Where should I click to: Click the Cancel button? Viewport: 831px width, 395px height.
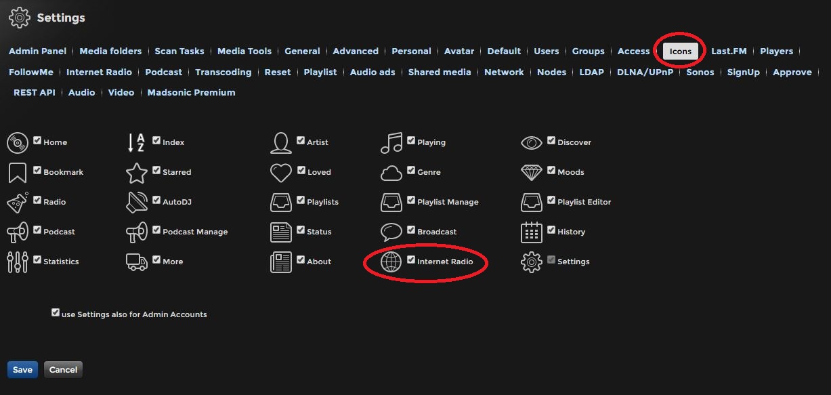pos(63,369)
